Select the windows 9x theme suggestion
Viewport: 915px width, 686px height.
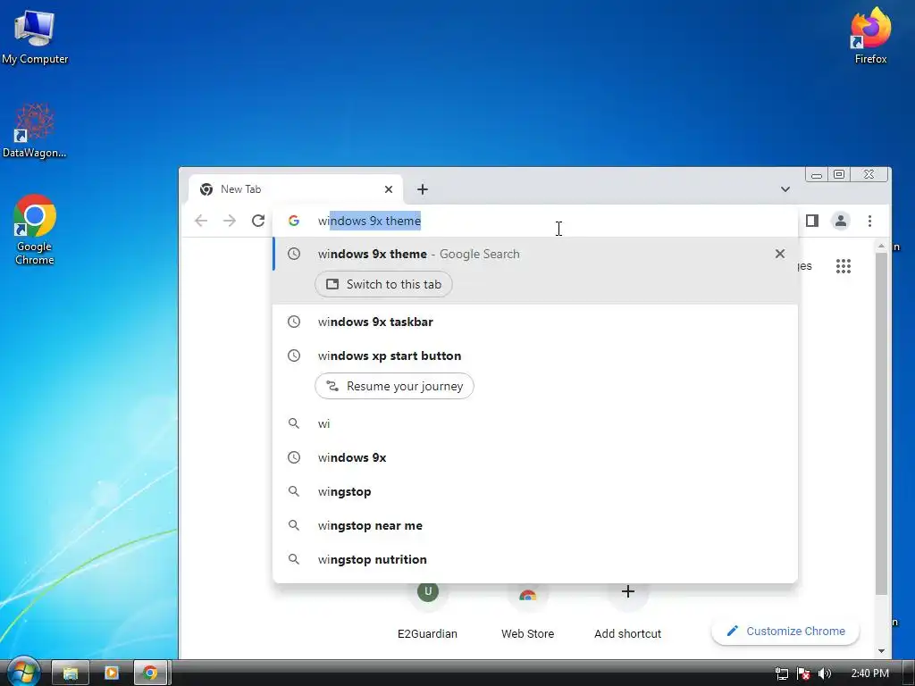(x=535, y=255)
